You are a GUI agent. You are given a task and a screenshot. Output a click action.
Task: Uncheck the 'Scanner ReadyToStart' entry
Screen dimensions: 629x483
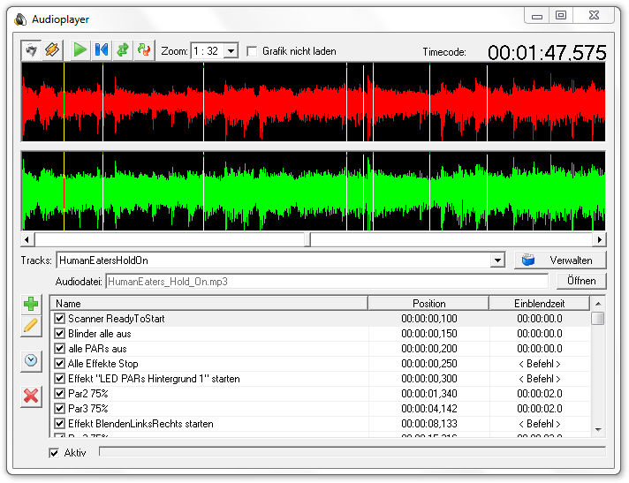(60, 319)
